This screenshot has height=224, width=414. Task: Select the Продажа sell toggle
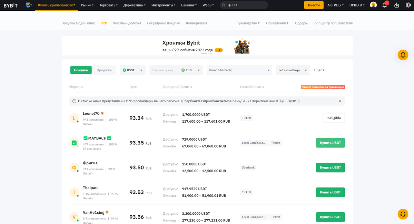[x=104, y=70]
